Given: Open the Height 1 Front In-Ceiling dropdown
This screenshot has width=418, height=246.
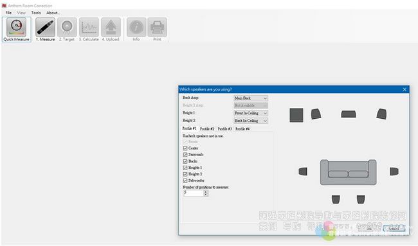Looking at the screenshot, I should (251, 113).
